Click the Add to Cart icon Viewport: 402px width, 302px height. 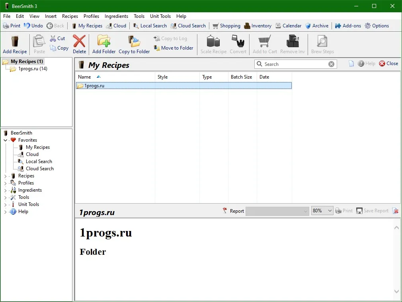(265, 41)
